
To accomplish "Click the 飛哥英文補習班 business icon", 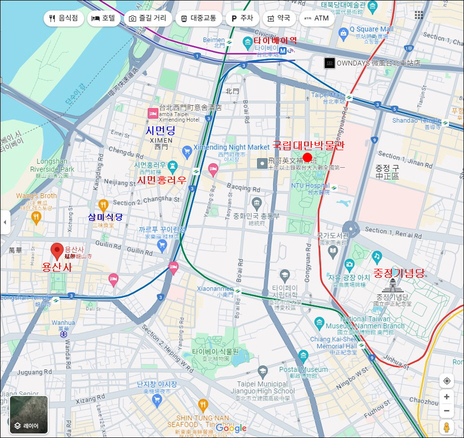I will (x=262, y=164).
